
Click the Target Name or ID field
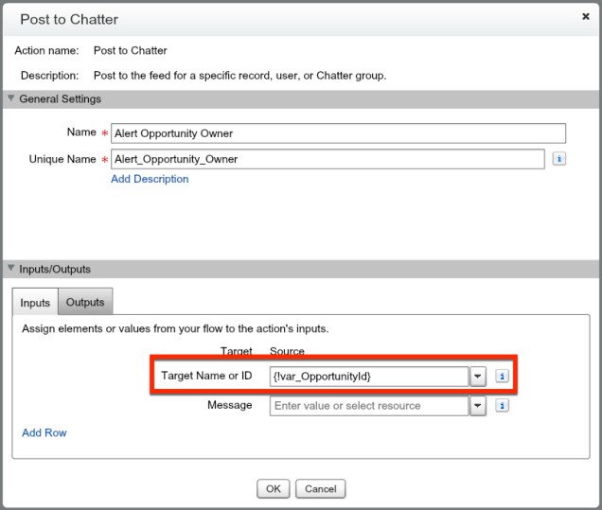368,377
